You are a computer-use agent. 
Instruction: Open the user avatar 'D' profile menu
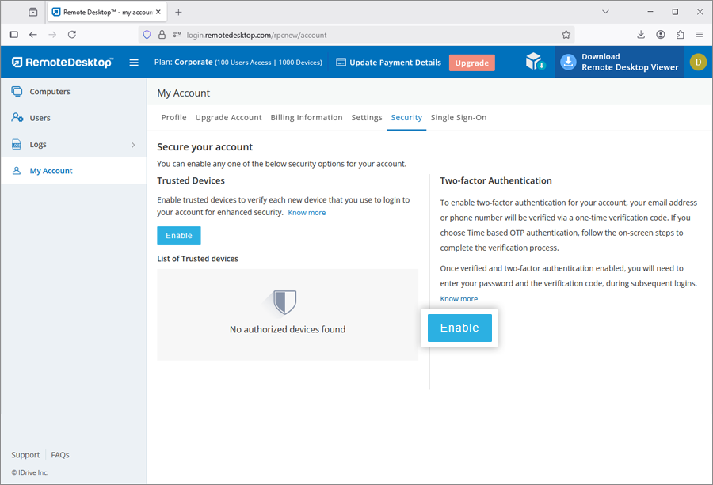[x=697, y=63]
